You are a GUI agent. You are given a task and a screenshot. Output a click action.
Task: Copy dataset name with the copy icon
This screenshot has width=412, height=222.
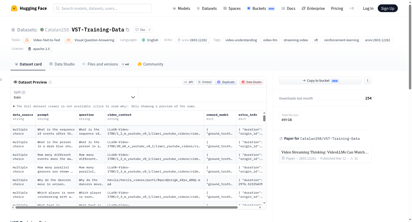(x=127, y=30)
